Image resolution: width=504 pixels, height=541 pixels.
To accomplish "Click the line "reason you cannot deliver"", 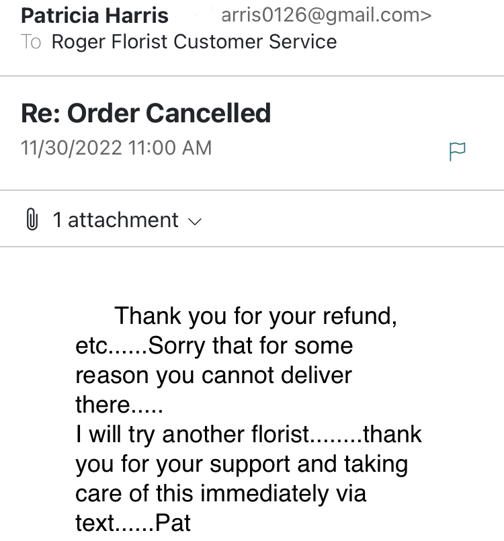I will 214,375.
